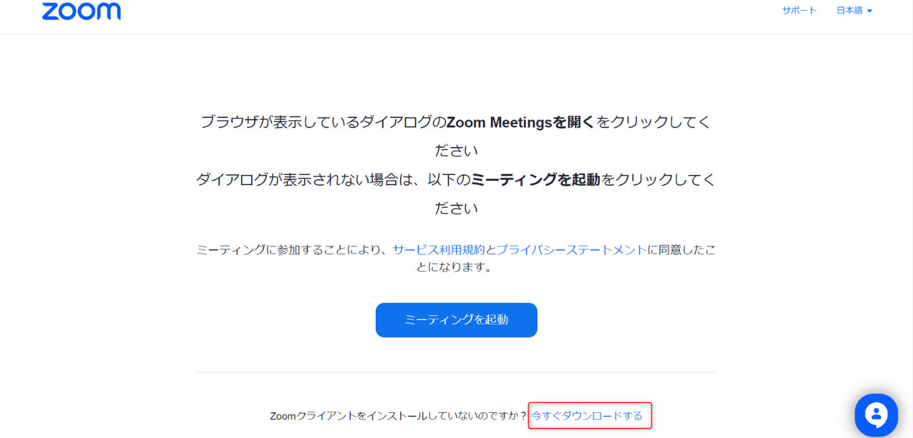The width and height of the screenshot is (913, 438).
Task: Open the プライバシーステートメント link
Action: [571, 250]
